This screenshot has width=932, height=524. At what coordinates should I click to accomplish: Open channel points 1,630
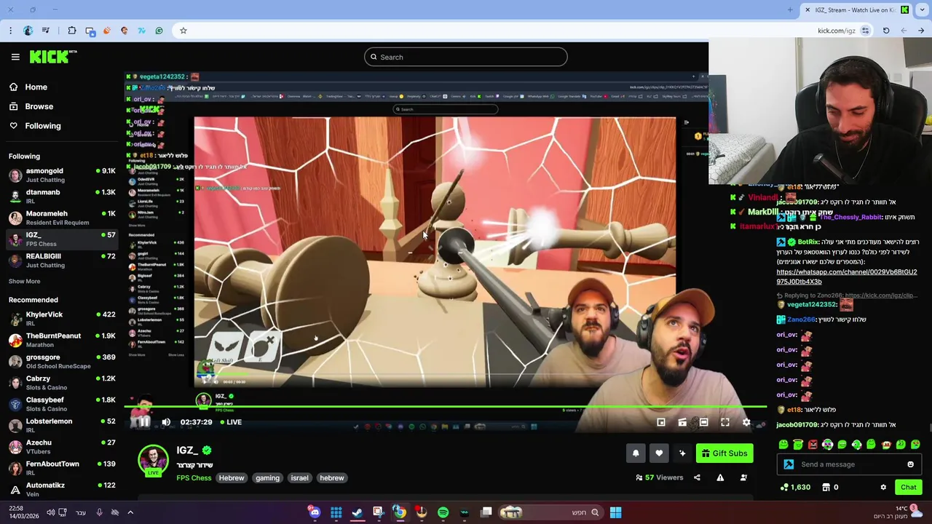pos(795,488)
